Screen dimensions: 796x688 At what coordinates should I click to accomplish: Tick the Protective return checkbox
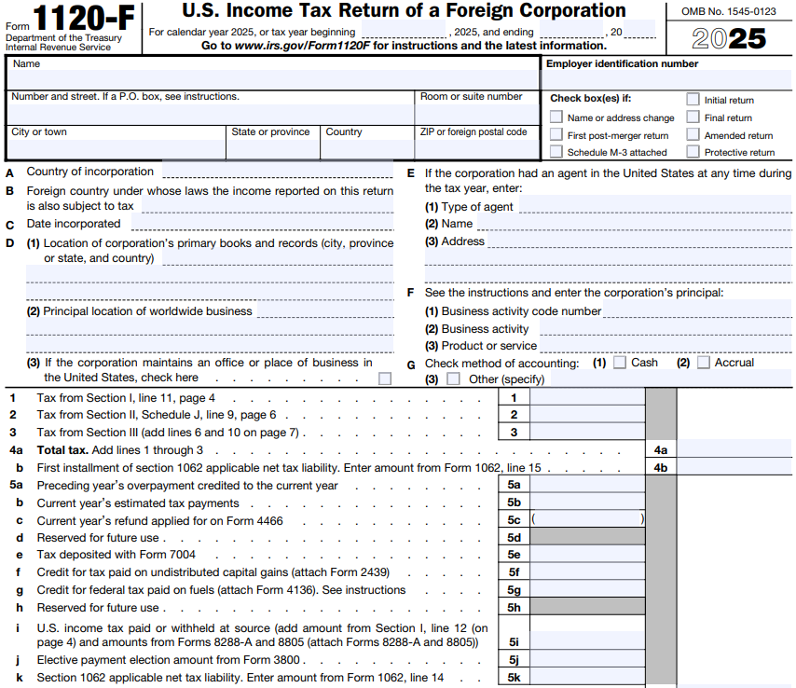(693, 151)
